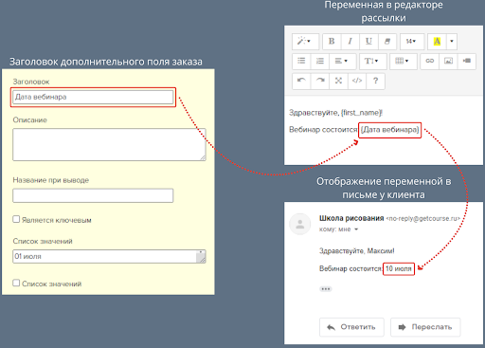The width and height of the screenshot is (485, 348).
Task: Click the 'Заголовок' field containing 'Дата вебинара'
Action: (x=93, y=97)
